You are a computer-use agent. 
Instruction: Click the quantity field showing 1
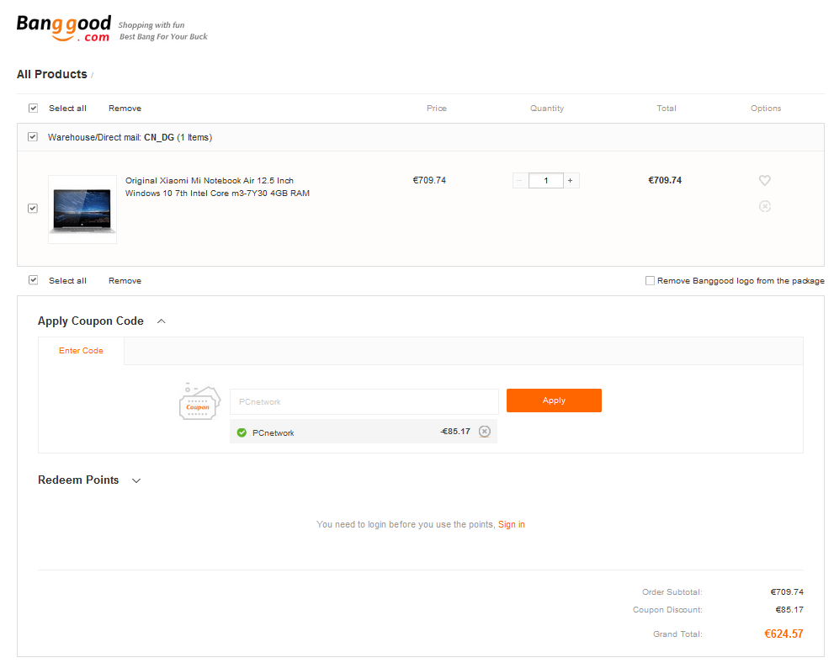545,180
